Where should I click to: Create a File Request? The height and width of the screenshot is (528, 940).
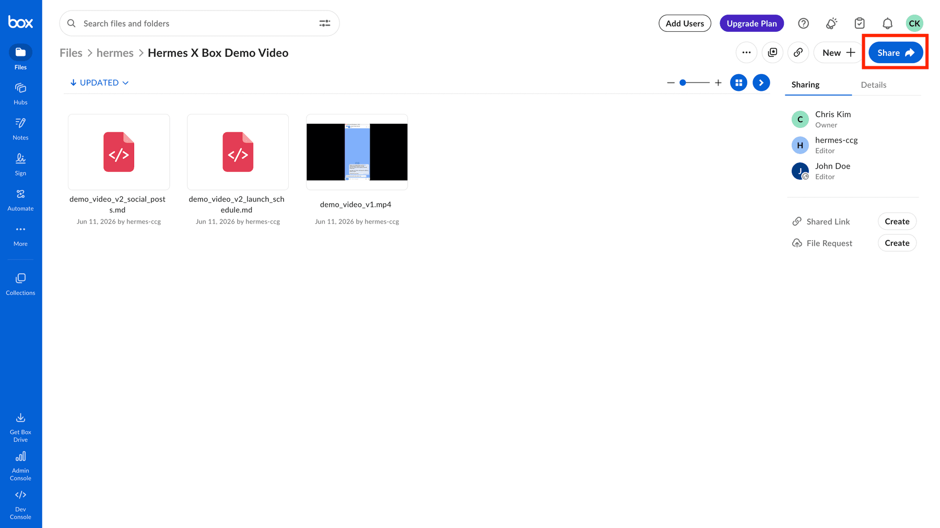[897, 243]
